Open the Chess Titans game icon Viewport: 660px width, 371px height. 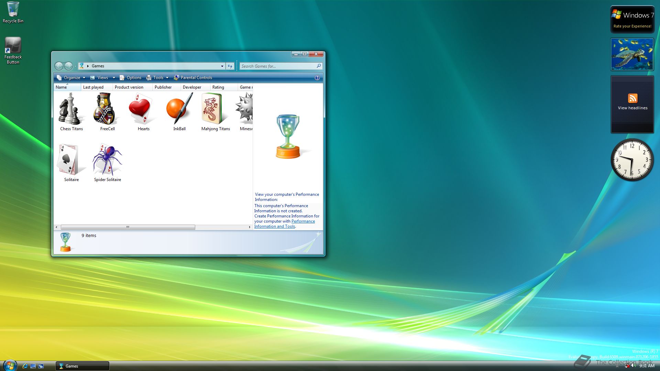click(71, 112)
